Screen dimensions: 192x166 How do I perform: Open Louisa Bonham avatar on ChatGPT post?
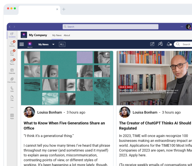pos(125,112)
